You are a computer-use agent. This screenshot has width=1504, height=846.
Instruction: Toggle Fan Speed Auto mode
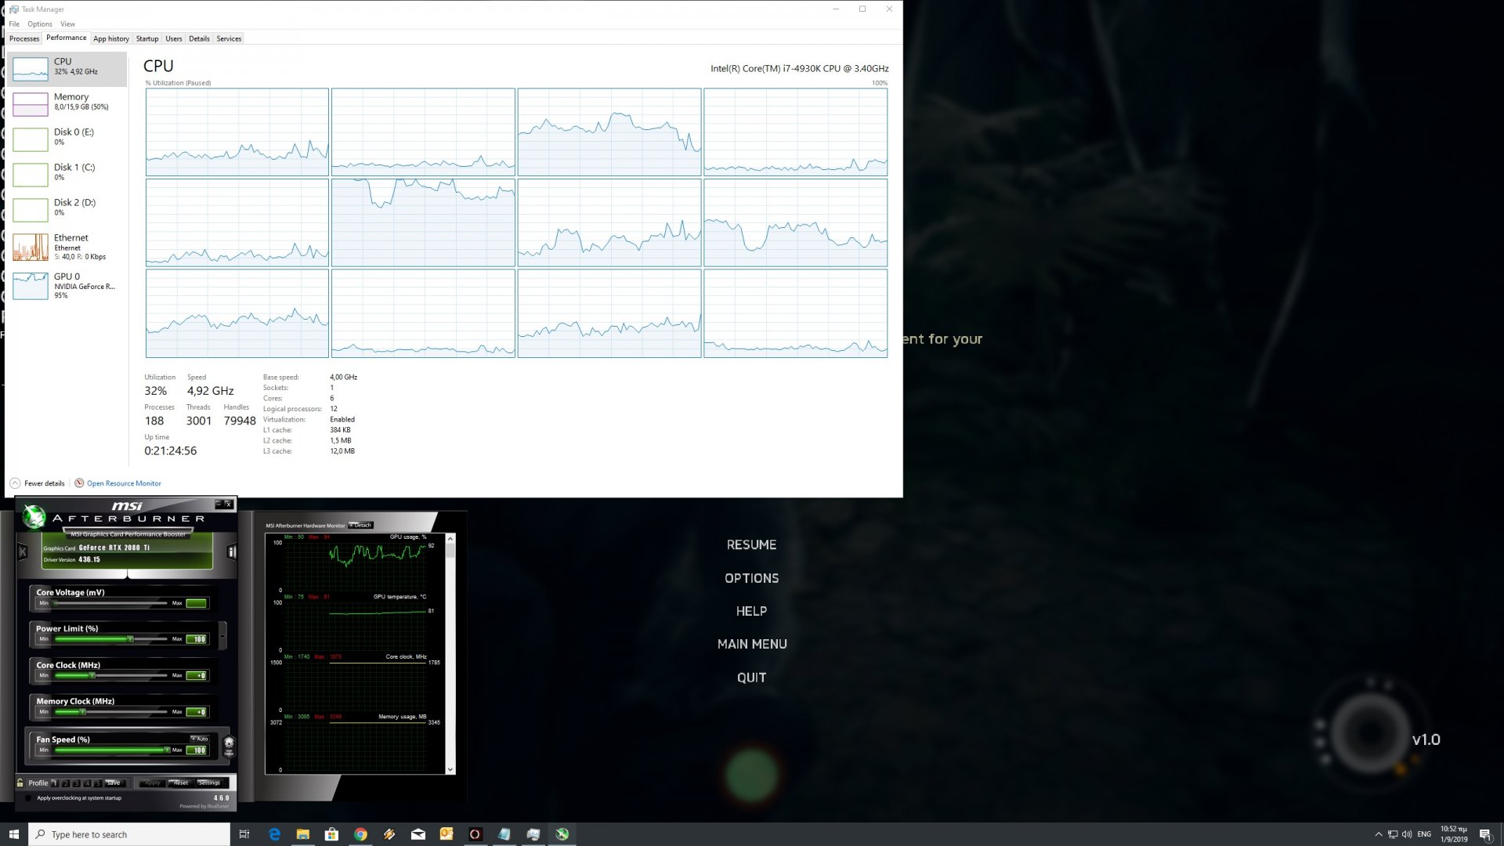(x=200, y=739)
